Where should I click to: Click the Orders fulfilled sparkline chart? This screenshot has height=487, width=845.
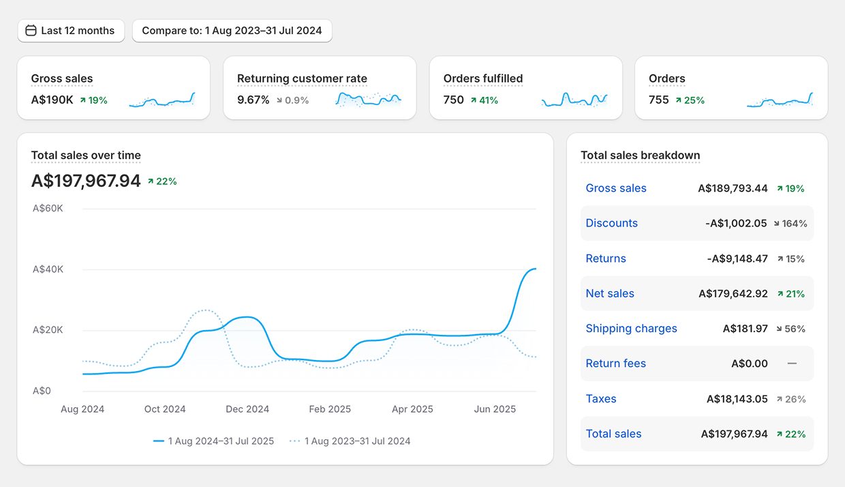coord(574,100)
